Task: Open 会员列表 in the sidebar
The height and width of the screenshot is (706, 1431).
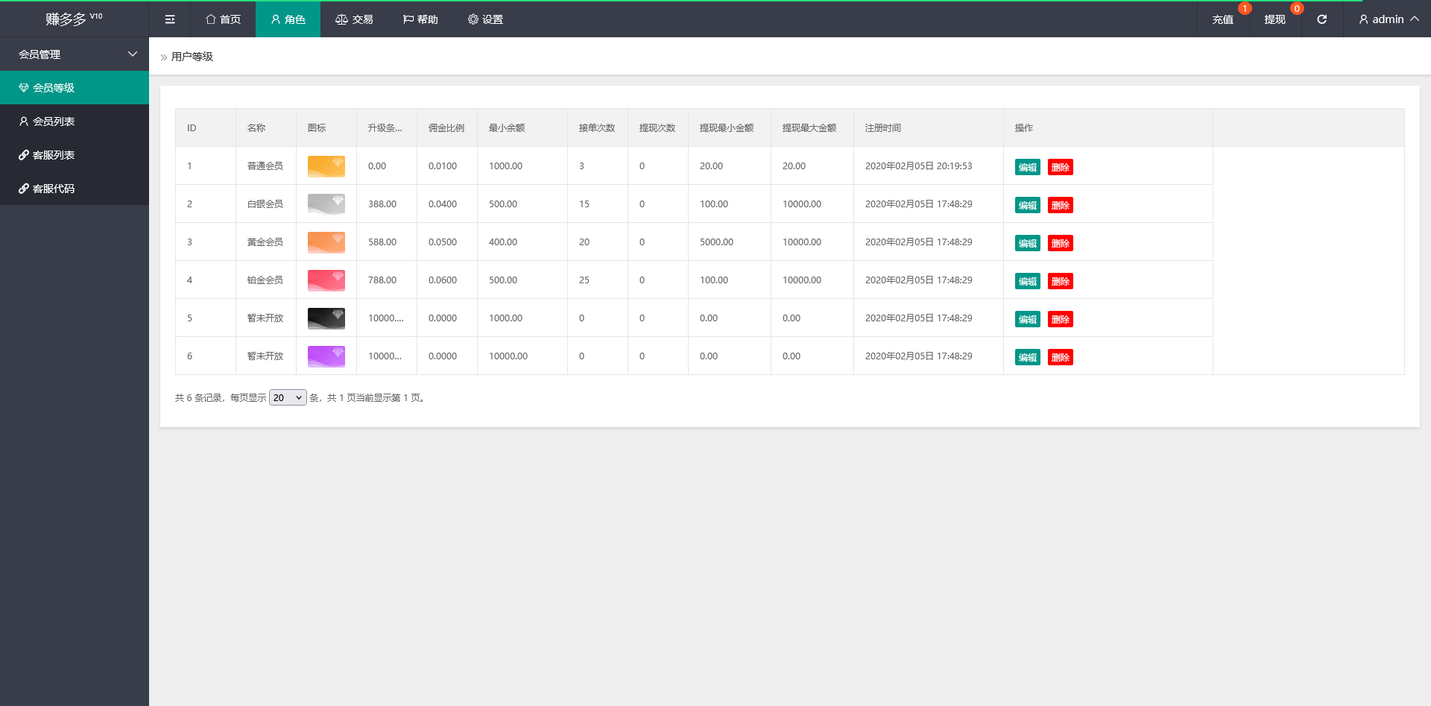Action: pos(54,122)
